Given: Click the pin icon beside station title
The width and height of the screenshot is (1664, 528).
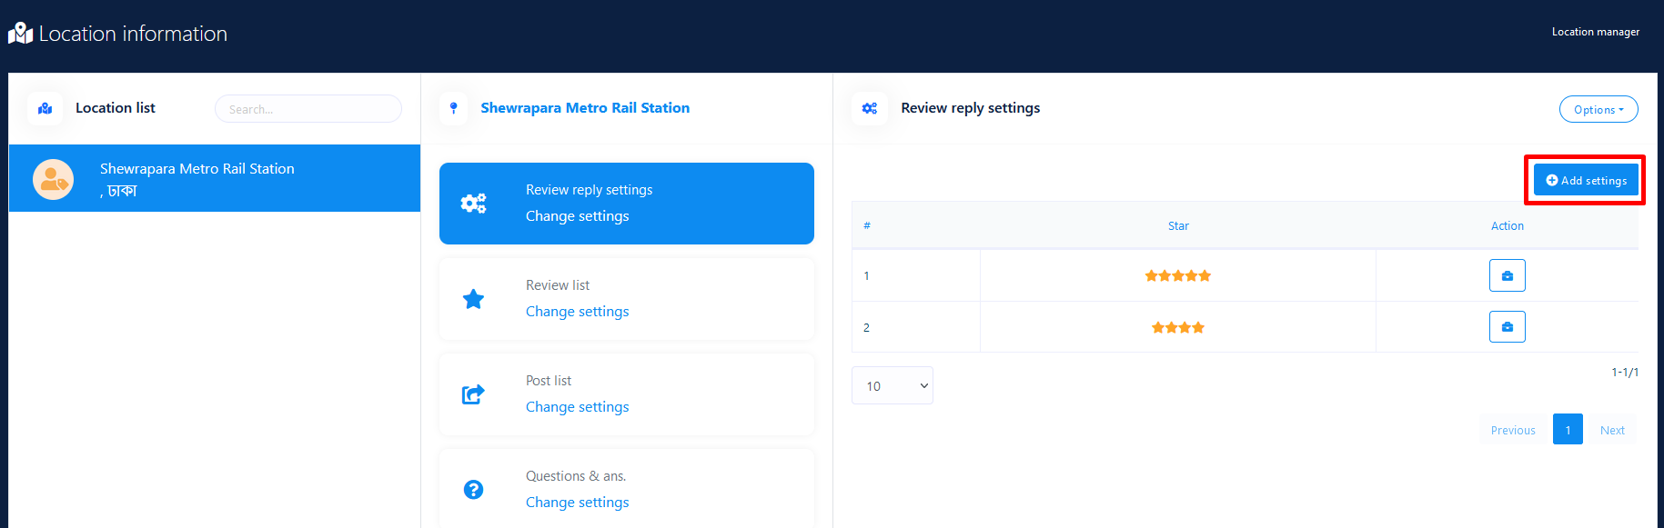Looking at the screenshot, I should [x=453, y=108].
